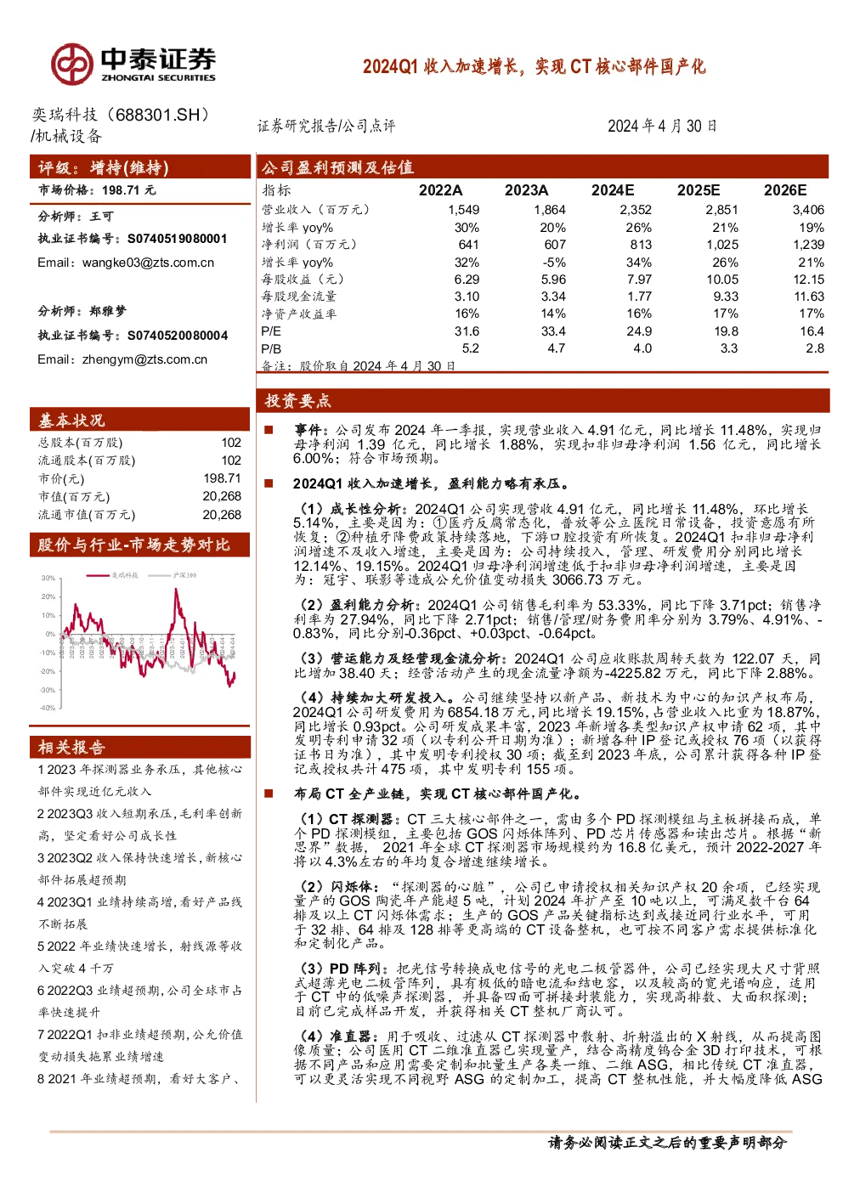Image resolution: width=843 pixels, height=1192 pixels.
Task: Open related report 1 on 2023 探测器业务
Action: point(140,780)
